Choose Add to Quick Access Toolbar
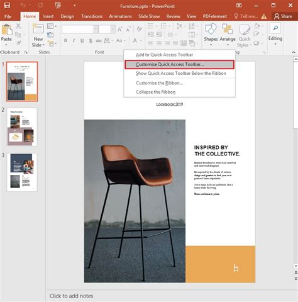 [179, 55]
